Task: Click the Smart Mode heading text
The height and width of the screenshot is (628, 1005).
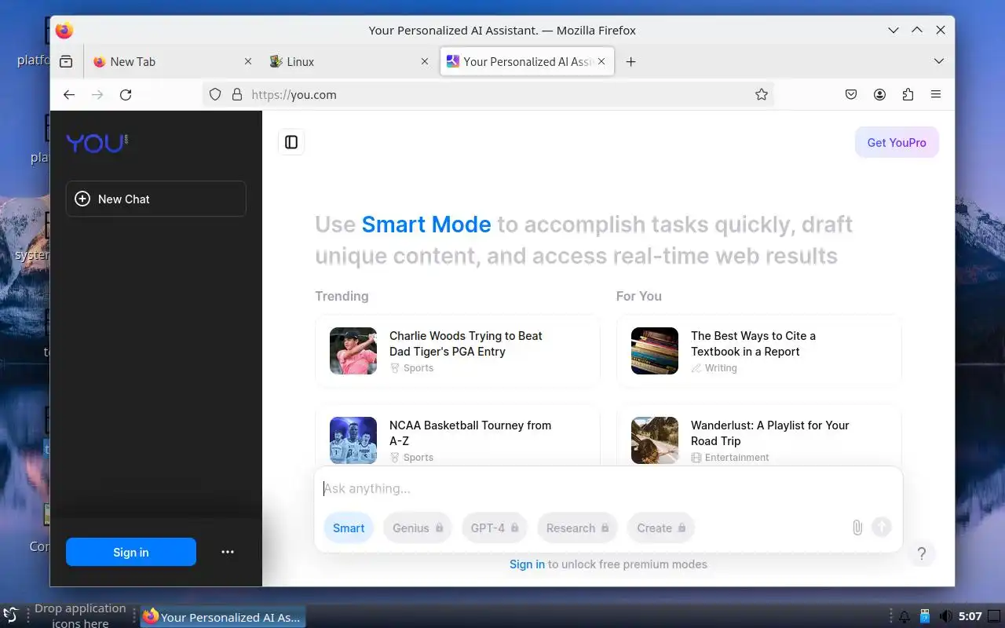Action: pyautogui.click(x=426, y=225)
